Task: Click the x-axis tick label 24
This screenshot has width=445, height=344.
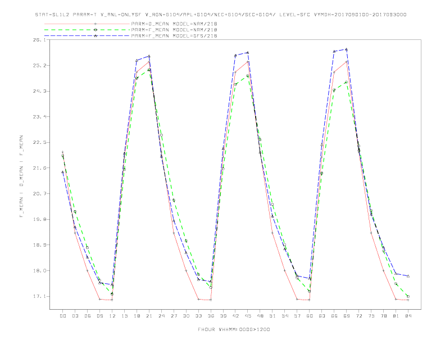Action: click(x=161, y=316)
